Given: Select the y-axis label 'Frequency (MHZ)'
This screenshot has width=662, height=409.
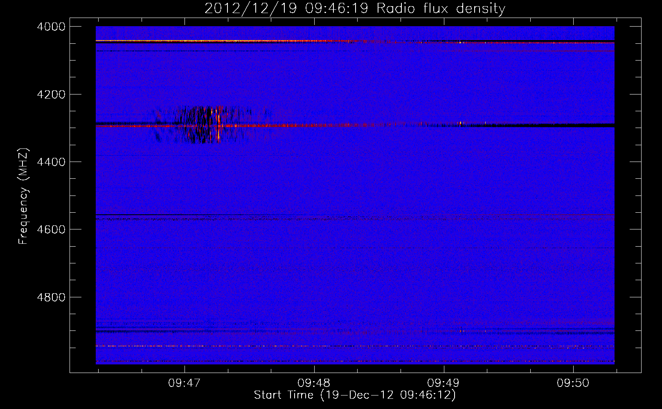Looking at the screenshot, I should click(x=23, y=196).
